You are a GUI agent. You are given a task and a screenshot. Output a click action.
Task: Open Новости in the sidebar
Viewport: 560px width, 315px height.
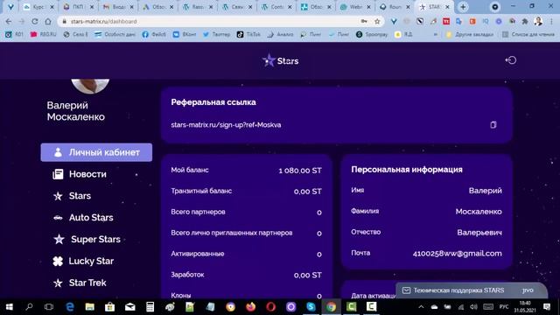[x=80, y=174]
